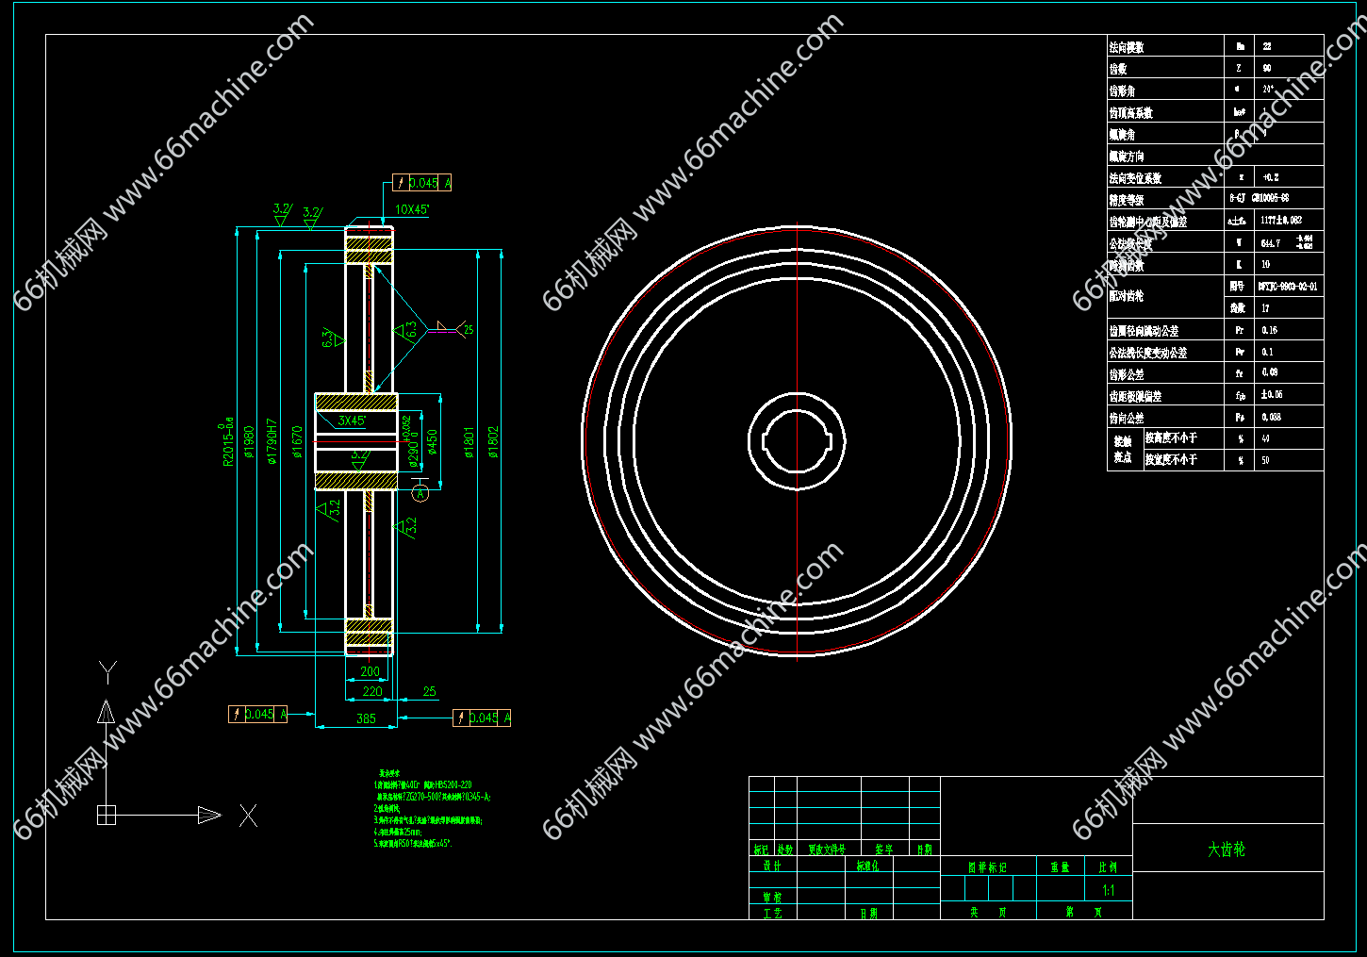Click the "齿圈径向跳动公差" label

[x=1144, y=331]
